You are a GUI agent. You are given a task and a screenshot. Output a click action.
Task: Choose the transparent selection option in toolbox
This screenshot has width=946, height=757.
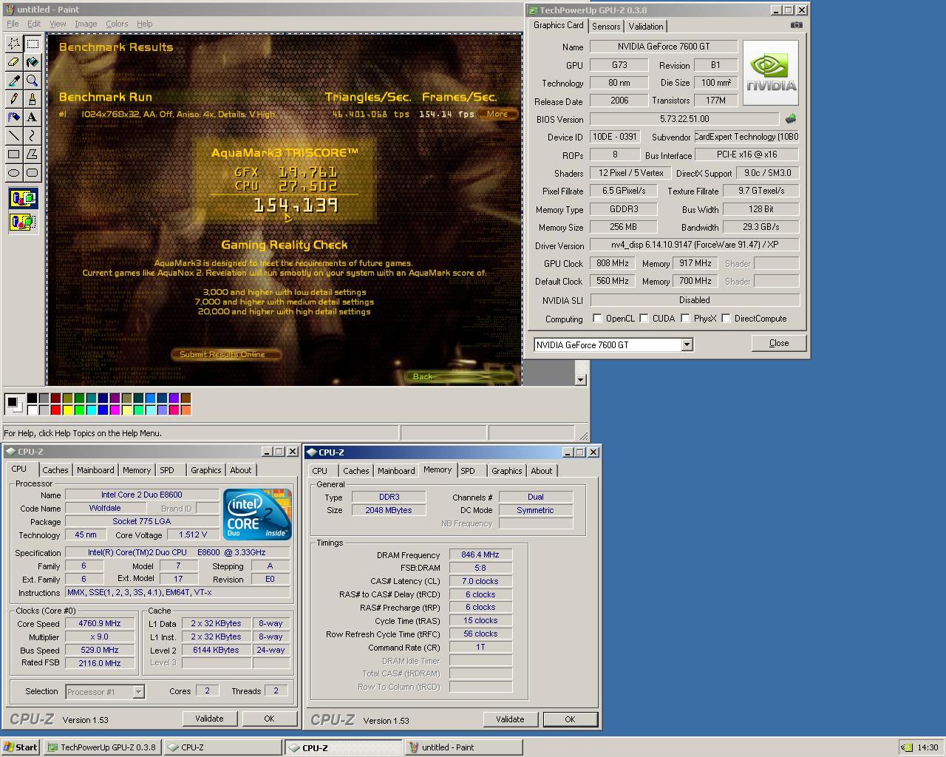point(23,221)
